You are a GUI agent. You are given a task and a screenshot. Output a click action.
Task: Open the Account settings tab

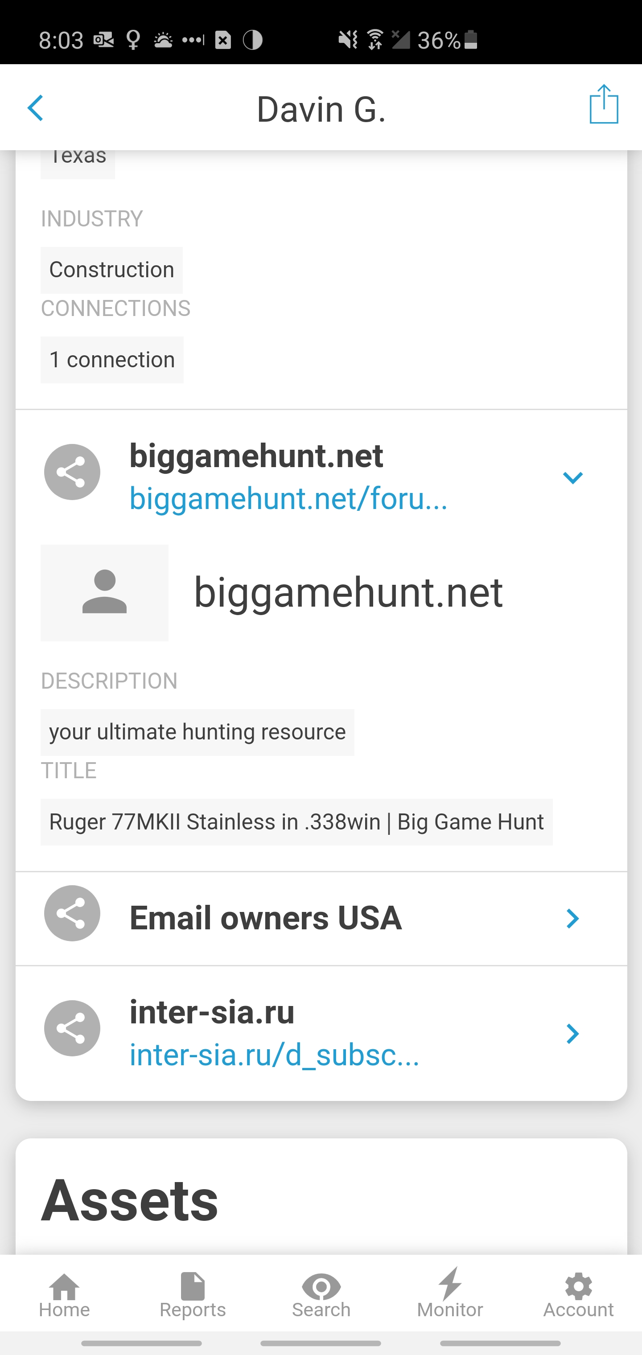(578, 1295)
